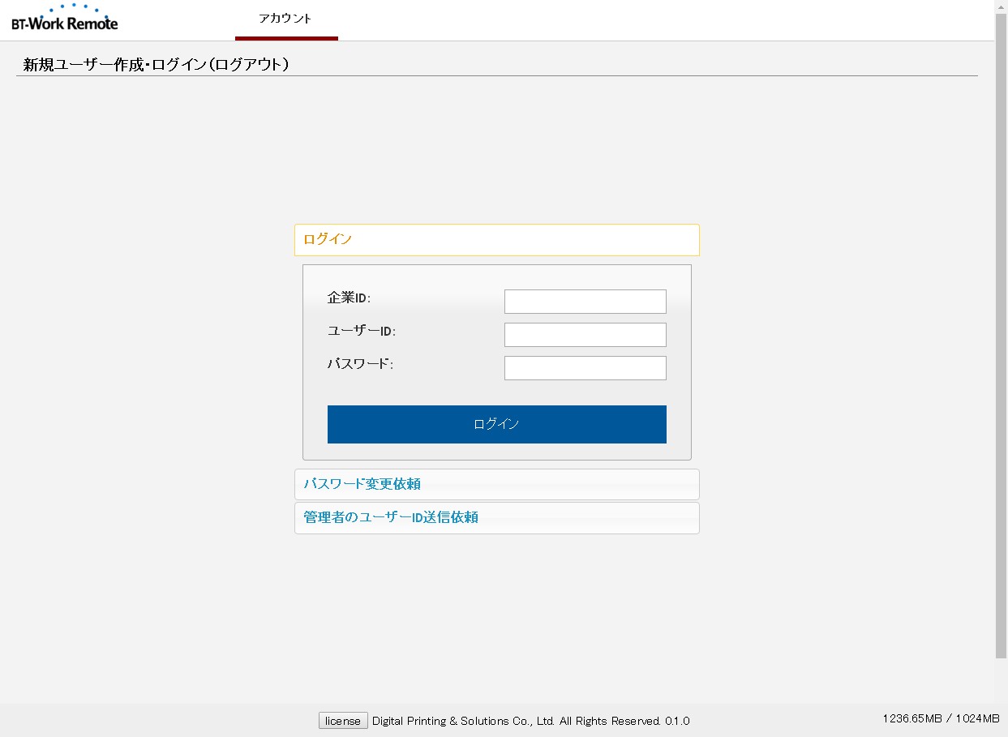
Task: Select the パスワード input field
Action: (x=585, y=368)
